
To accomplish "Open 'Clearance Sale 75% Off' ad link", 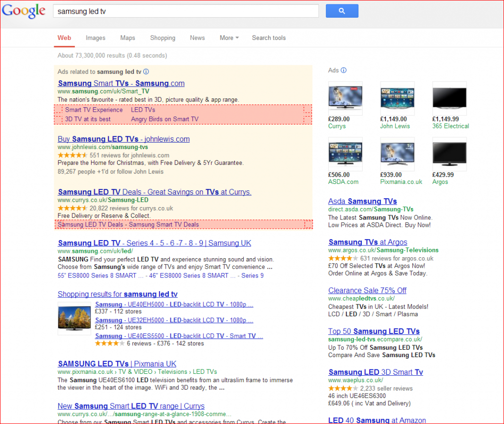I will tap(367, 290).
